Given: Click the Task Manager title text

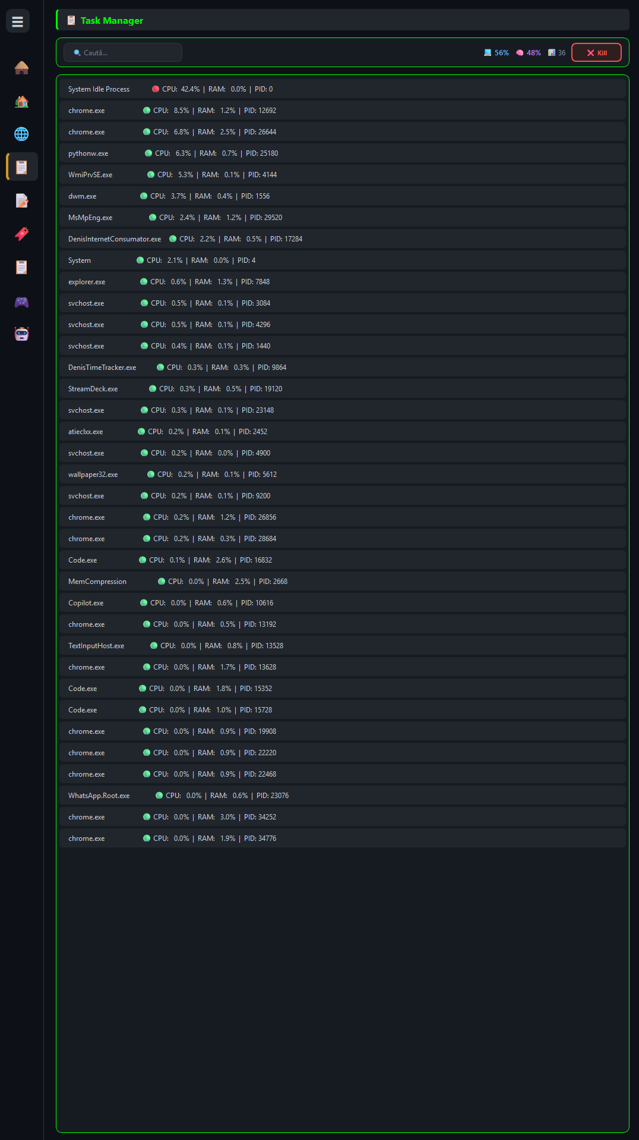Looking at the screenshot, I should (112, 20).
